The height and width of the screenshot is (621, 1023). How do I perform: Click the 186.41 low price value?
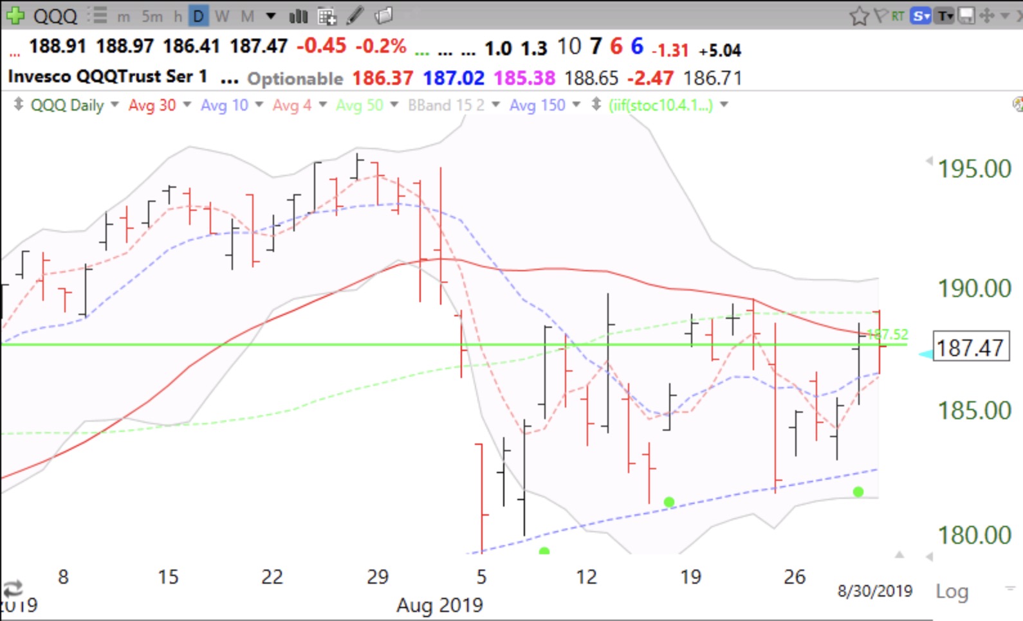[x=191, y=46]
